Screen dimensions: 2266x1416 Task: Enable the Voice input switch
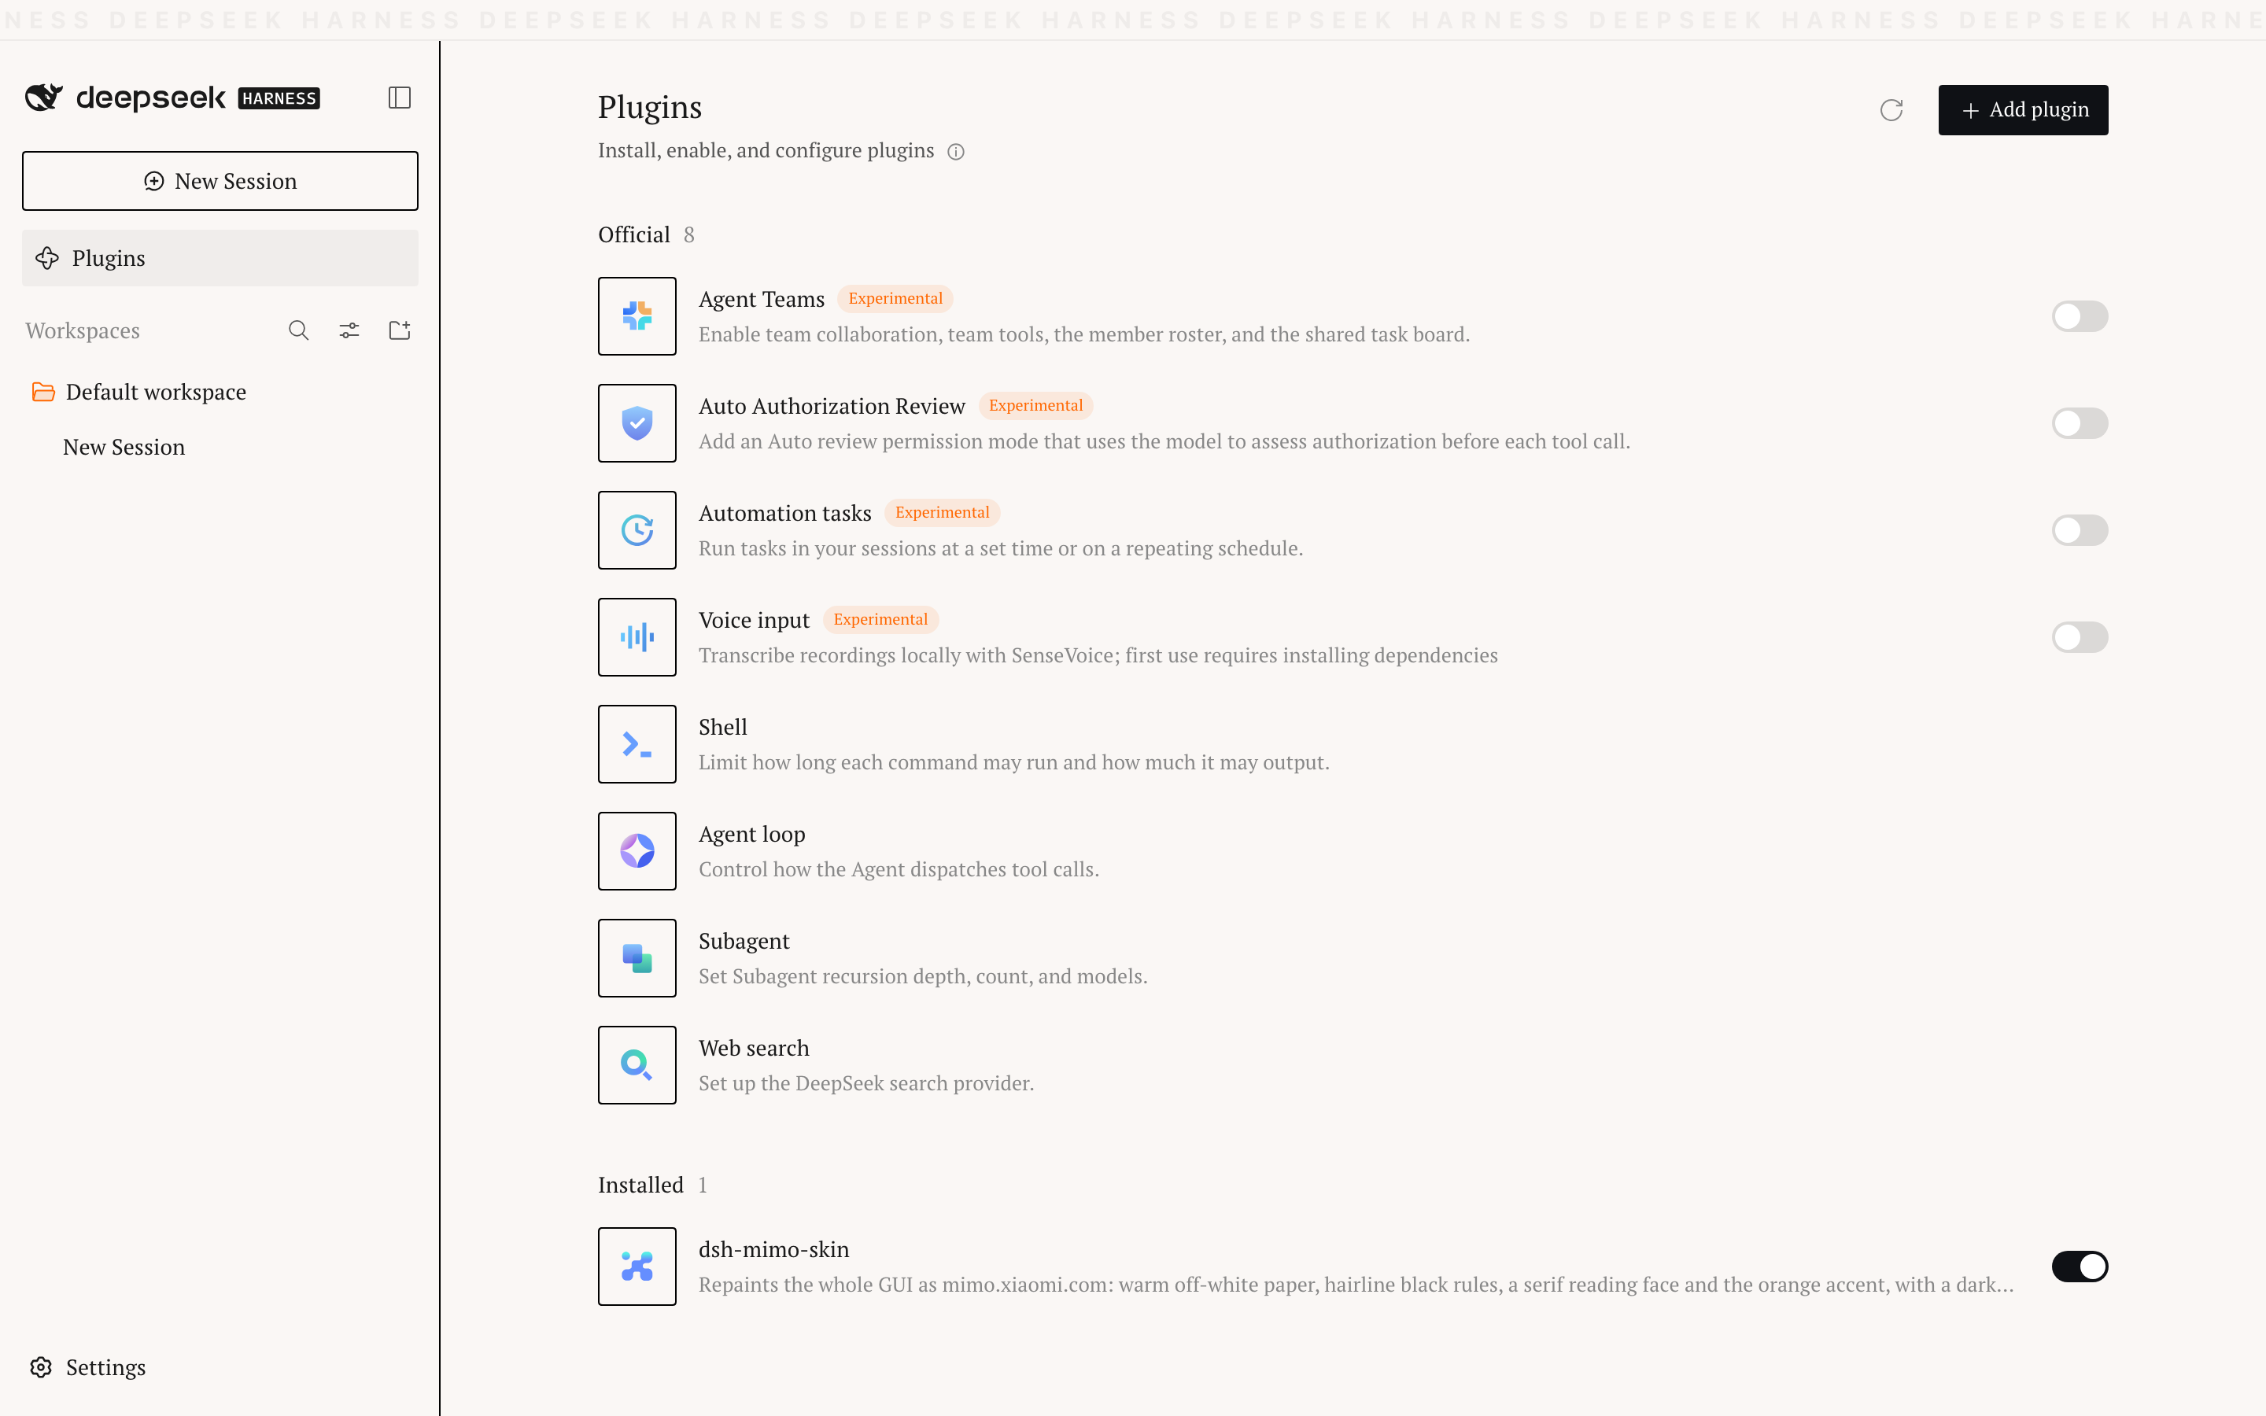click(2080, 638)
